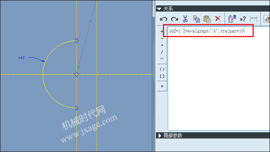
Task: Delete selection with the red X icon
Action: pos(218,19)
